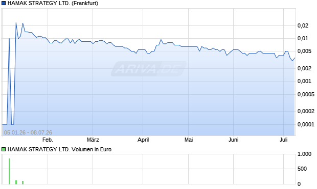Click the Volumen in Euro chart title
317x189 pixels.
coord(59,149)
